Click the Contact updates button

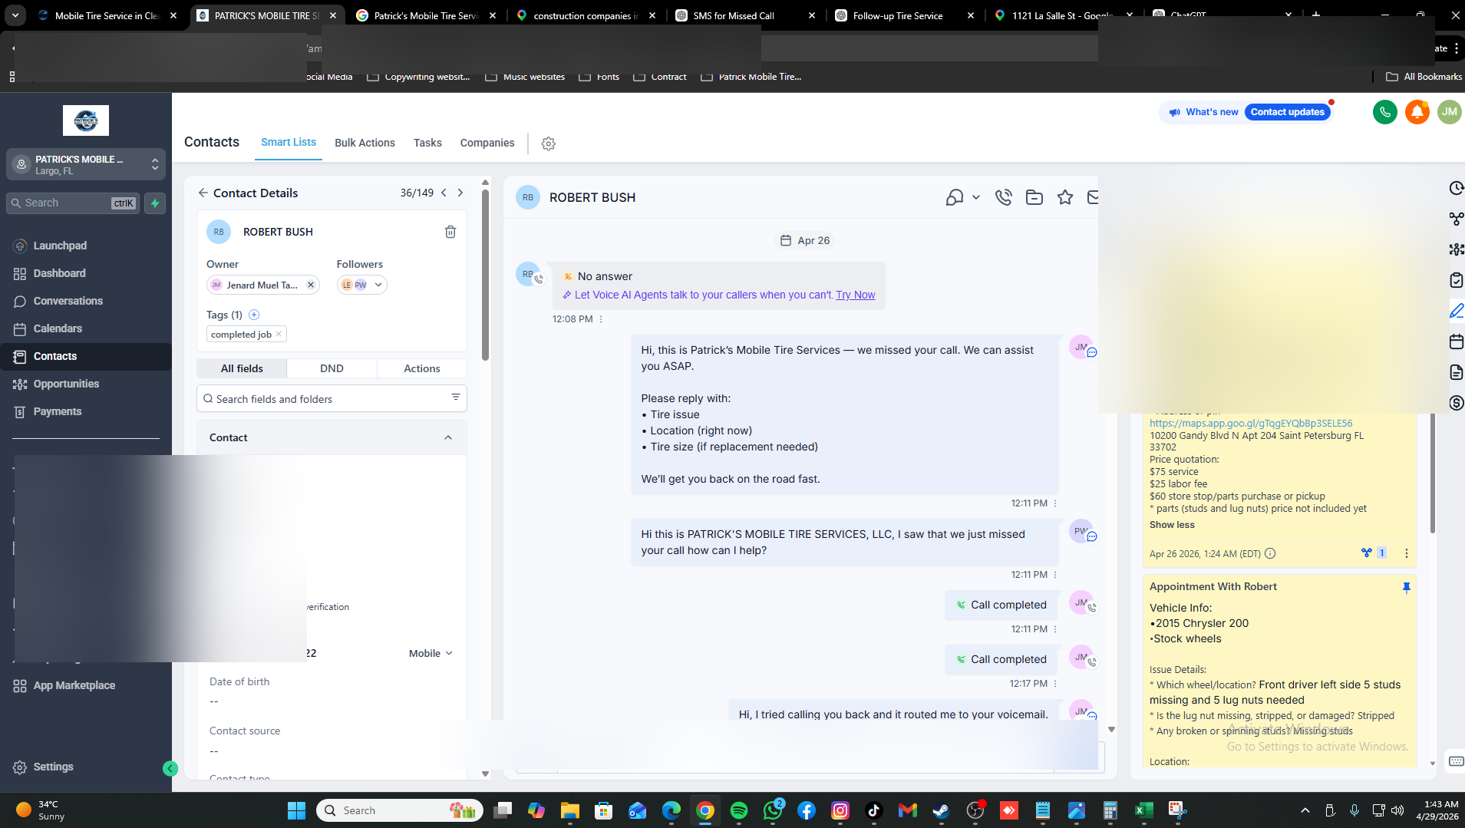[x=1288, y=112]
